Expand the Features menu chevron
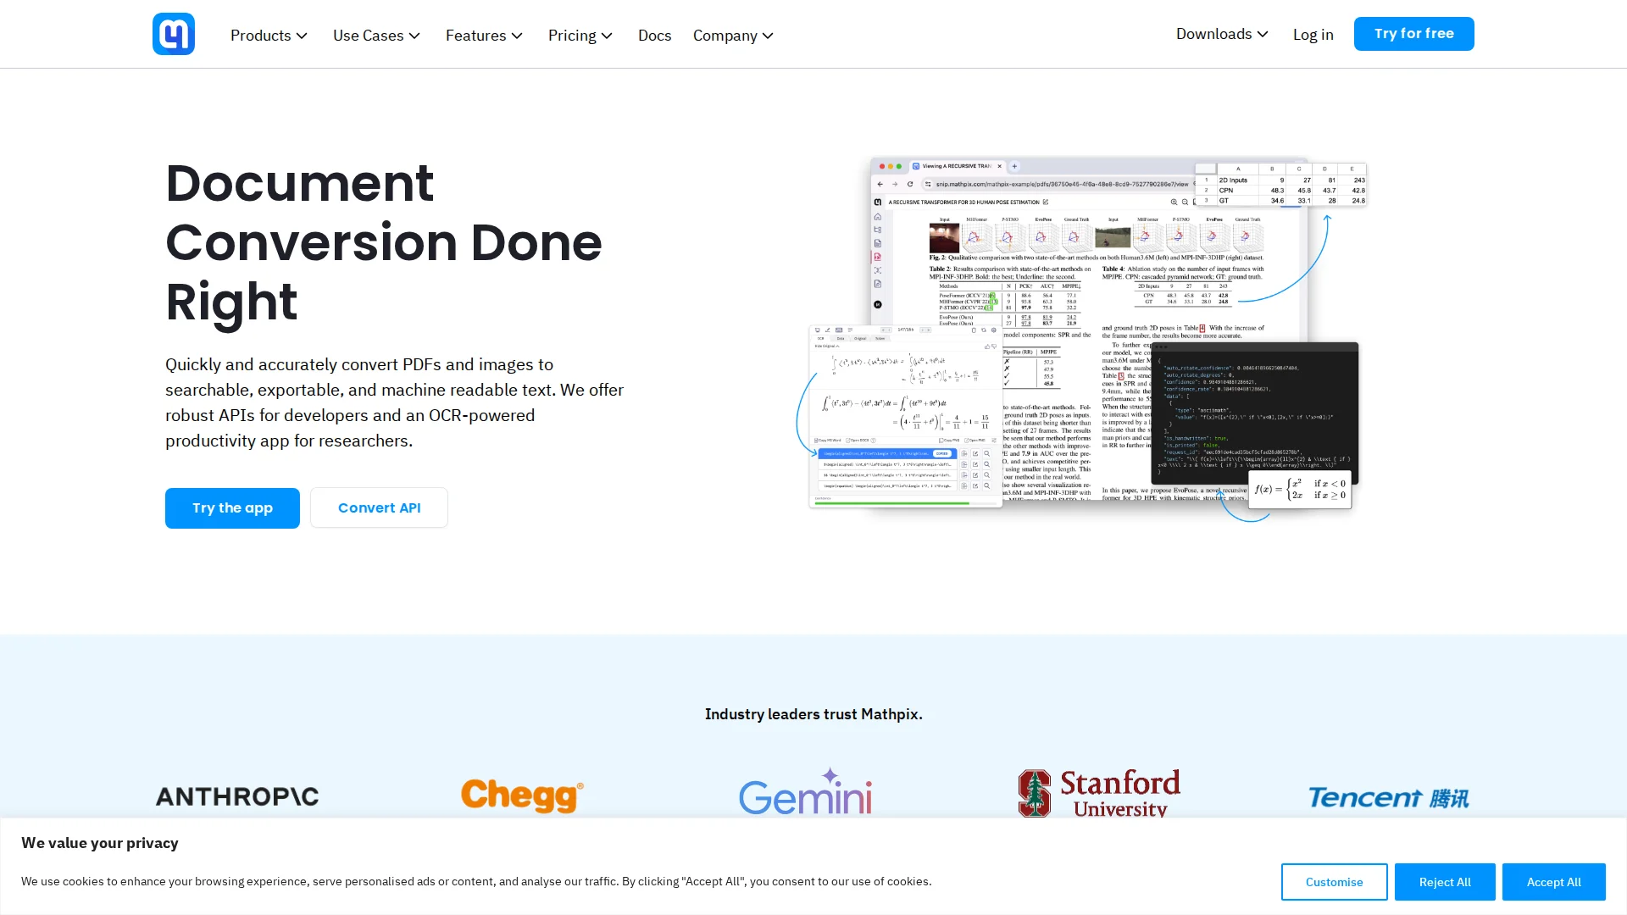Image resolution: width=1627 pixels, height=915 pixels. (x=517, y=36)
